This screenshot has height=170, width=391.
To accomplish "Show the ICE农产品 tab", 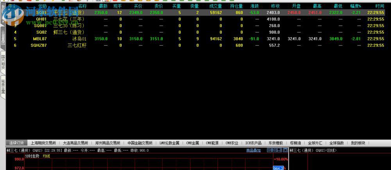I will [253, 143].
